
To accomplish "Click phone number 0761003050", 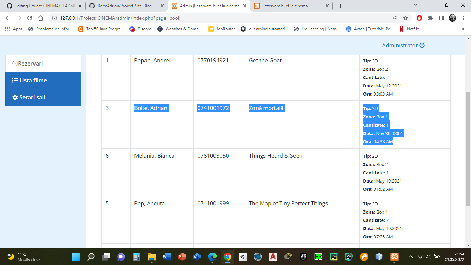I will tap(213, 156).
